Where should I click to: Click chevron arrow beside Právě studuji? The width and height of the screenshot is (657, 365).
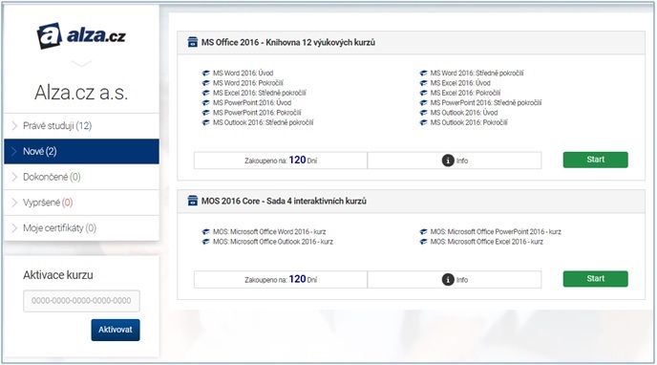[14, 126]
